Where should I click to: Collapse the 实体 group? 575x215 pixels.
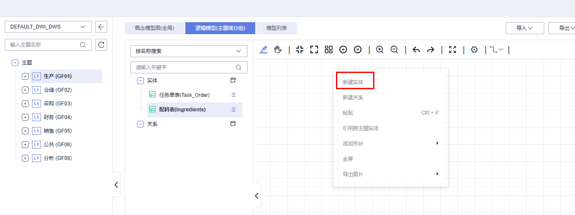tap(140, 81)
